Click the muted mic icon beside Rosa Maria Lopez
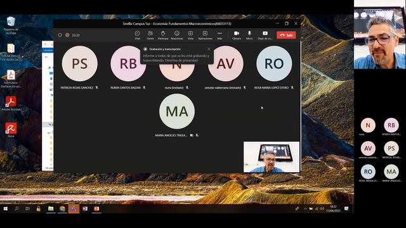406x228 pixels. pyautogui.click(x=292, y=87)
